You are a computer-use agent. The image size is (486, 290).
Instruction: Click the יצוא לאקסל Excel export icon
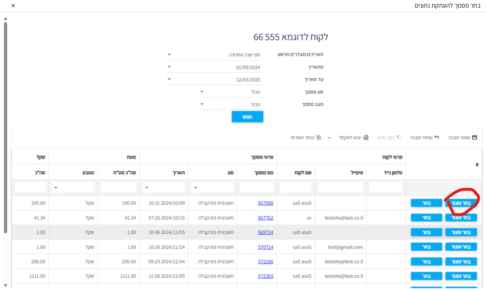pos(366,137)
